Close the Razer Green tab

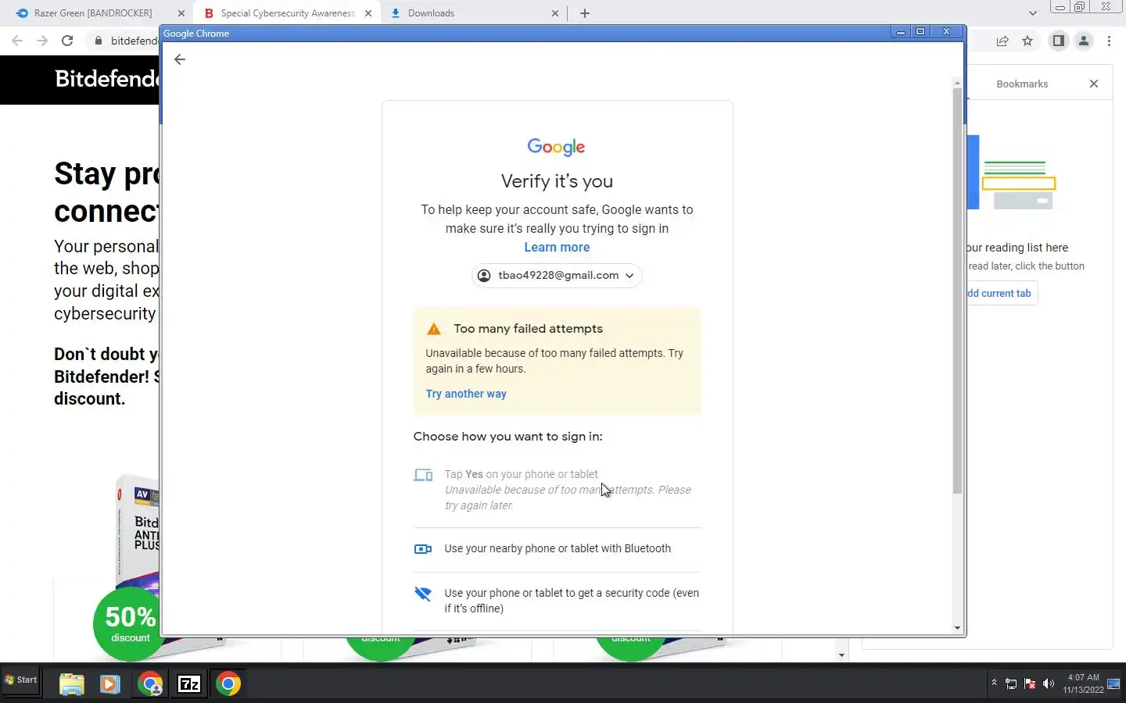(181, 13)
